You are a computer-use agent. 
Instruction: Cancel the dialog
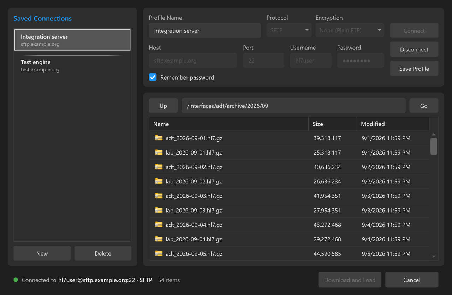point(412,280)
